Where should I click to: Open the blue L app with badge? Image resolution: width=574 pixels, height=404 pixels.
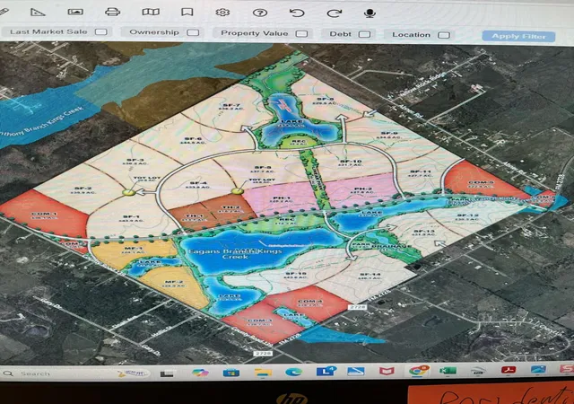pos(326,371)
